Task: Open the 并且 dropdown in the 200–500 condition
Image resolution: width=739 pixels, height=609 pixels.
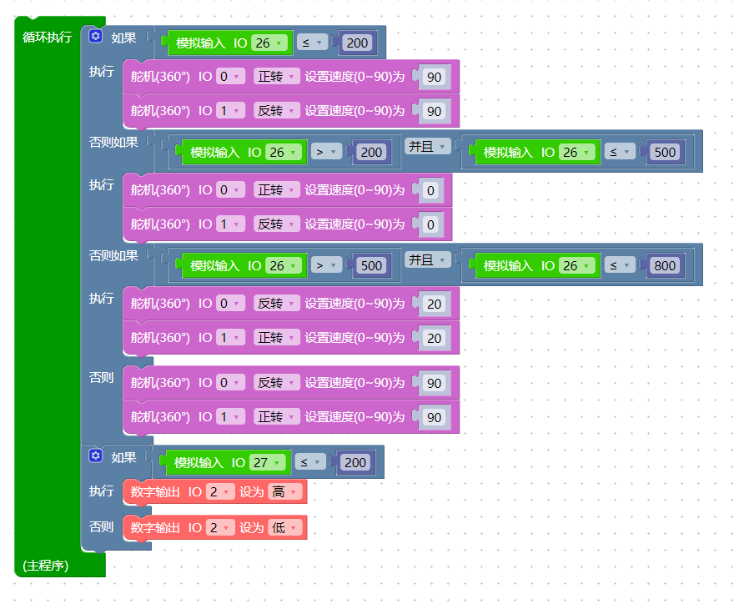Action: (x=427, y=146)
